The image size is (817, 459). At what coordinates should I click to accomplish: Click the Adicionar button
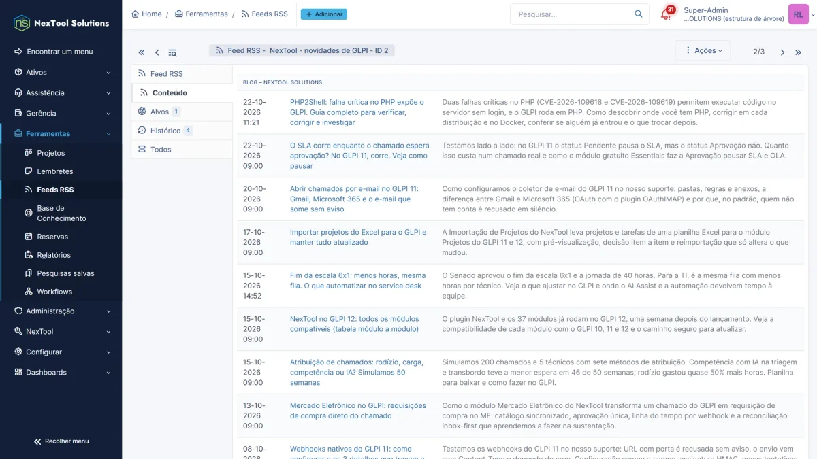323,14
